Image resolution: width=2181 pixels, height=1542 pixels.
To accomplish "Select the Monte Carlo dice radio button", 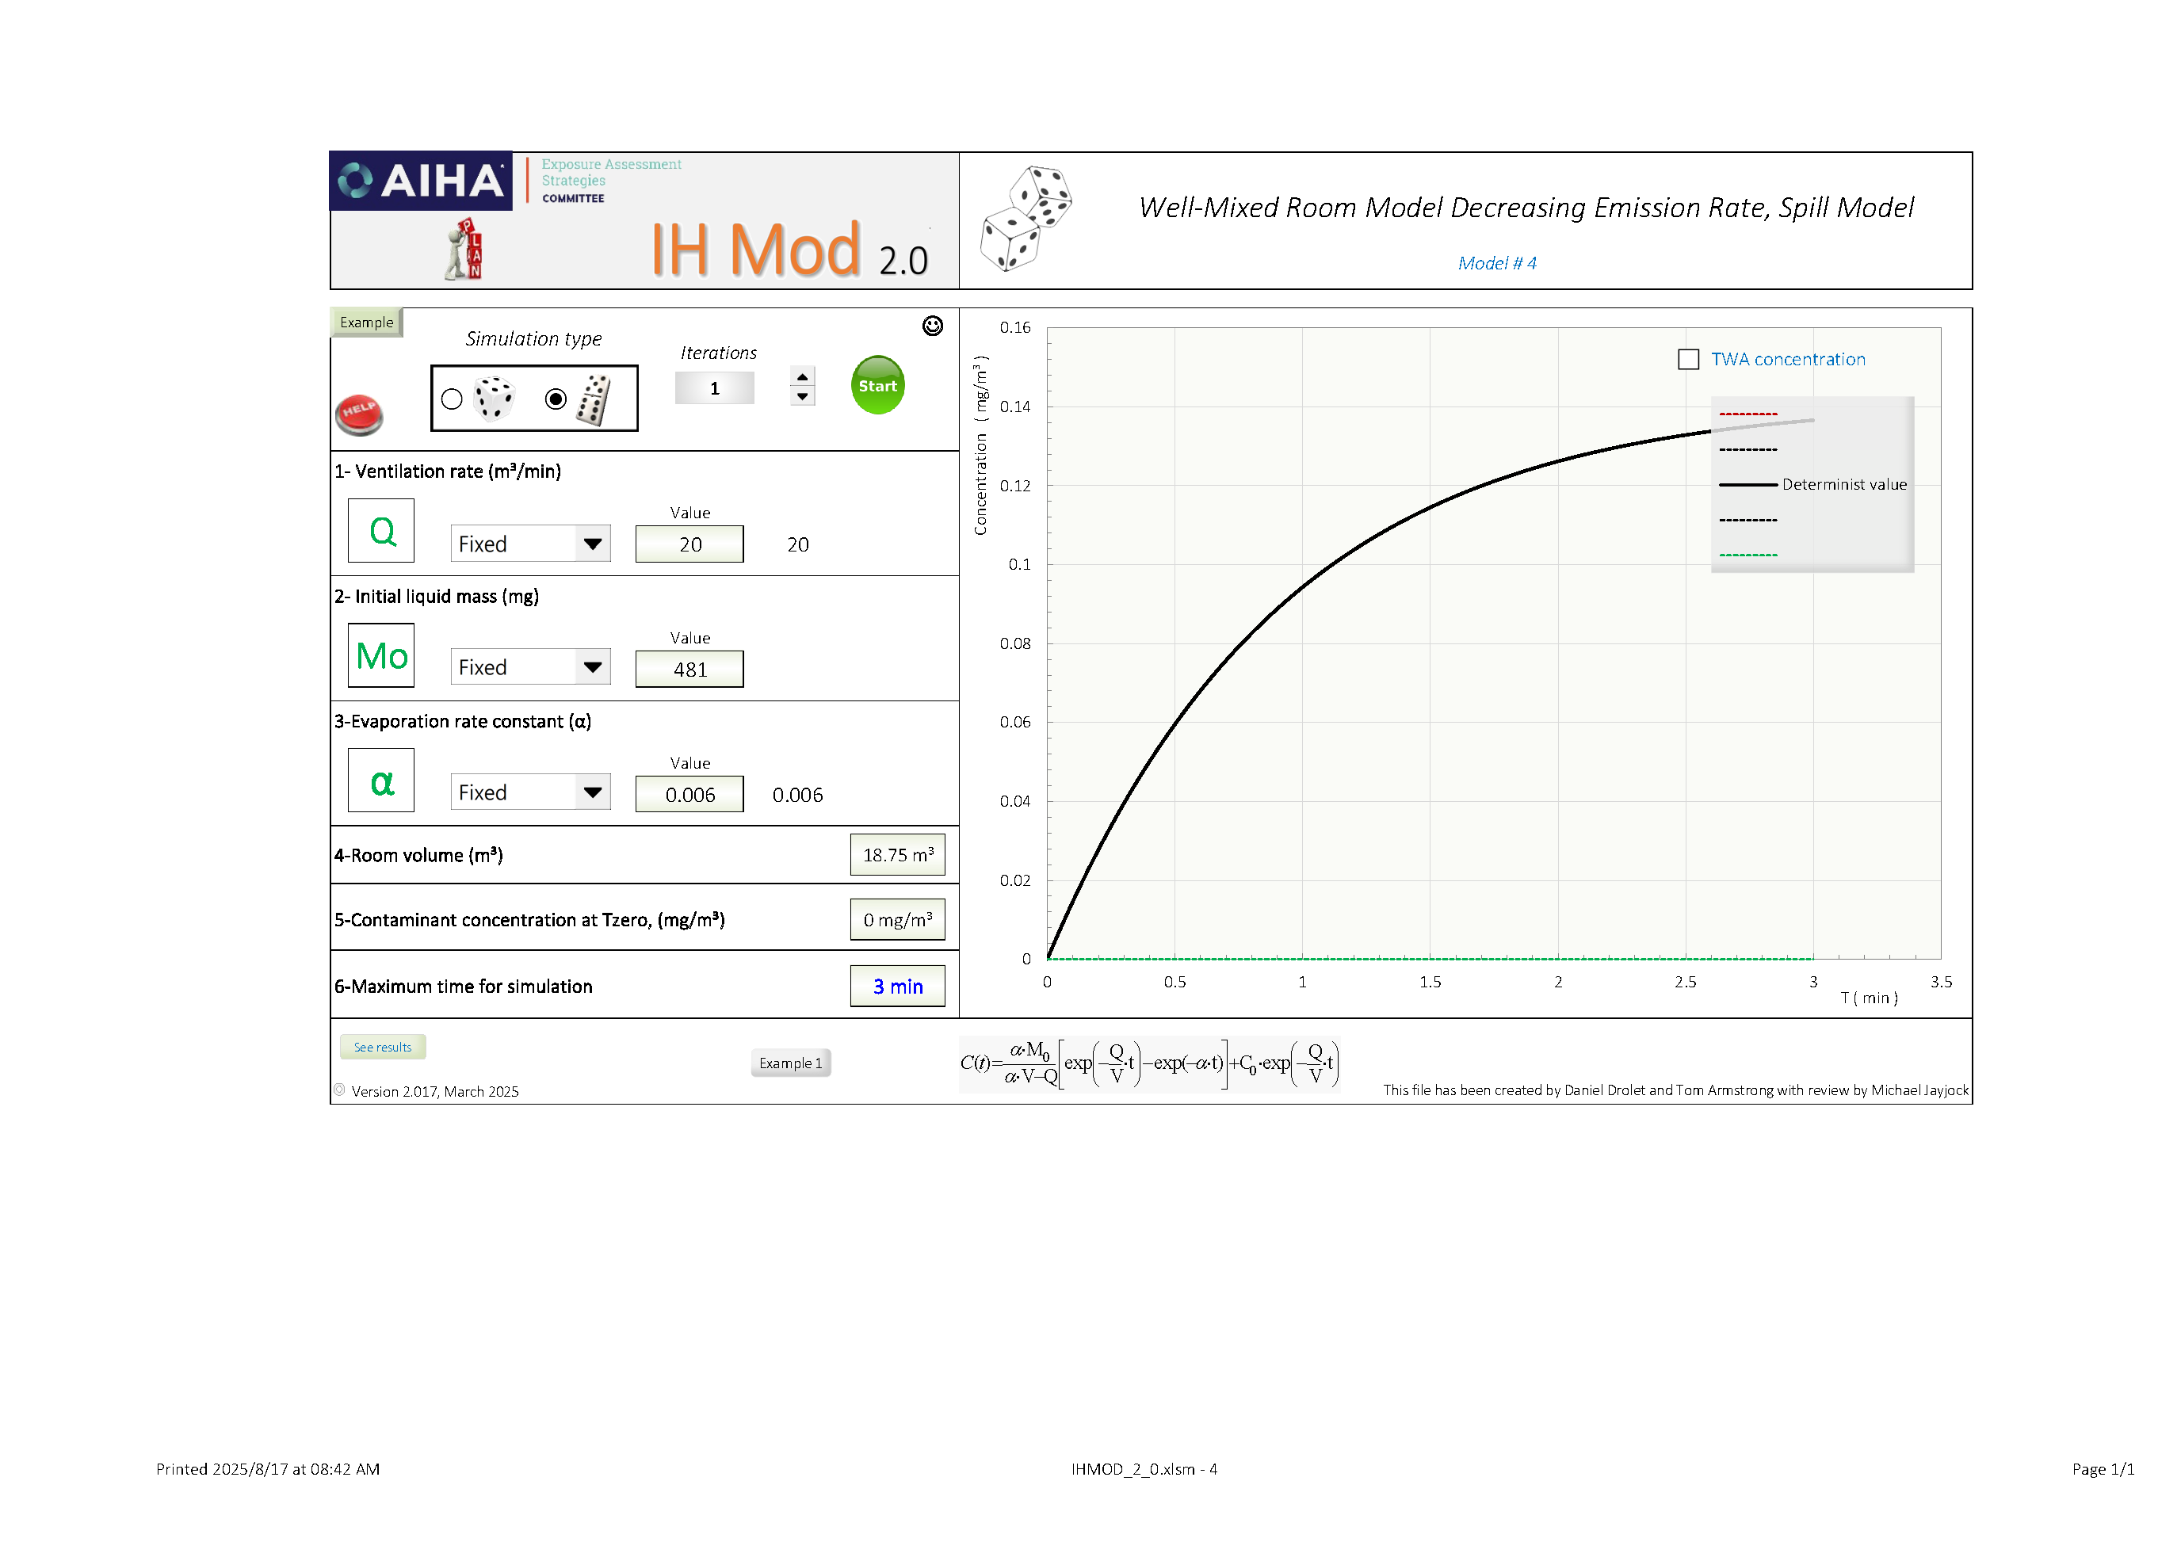I will tap(453, 399).
